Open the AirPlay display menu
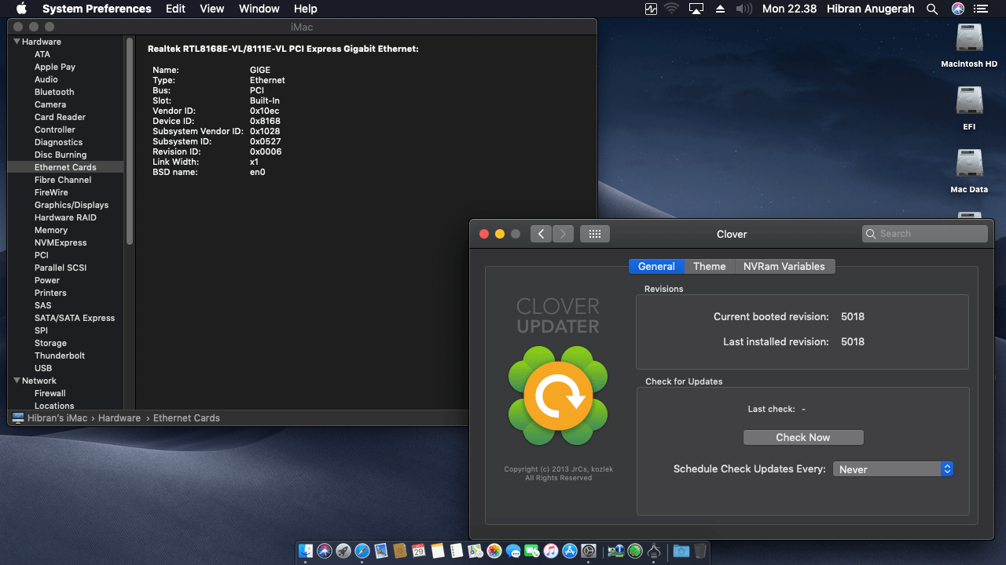1006x565 pixels. click(x=696, y=9)
